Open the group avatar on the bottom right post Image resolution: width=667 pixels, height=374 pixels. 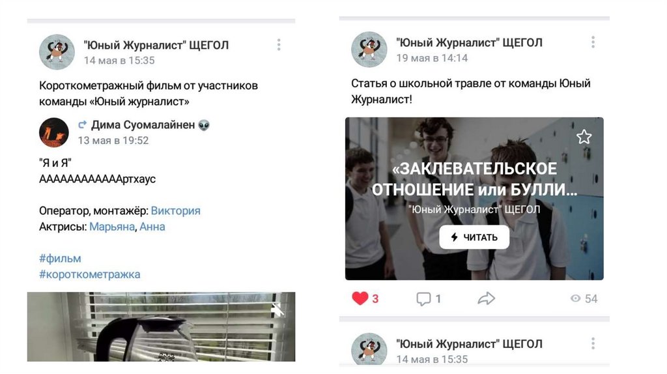(x=369, y=349)
